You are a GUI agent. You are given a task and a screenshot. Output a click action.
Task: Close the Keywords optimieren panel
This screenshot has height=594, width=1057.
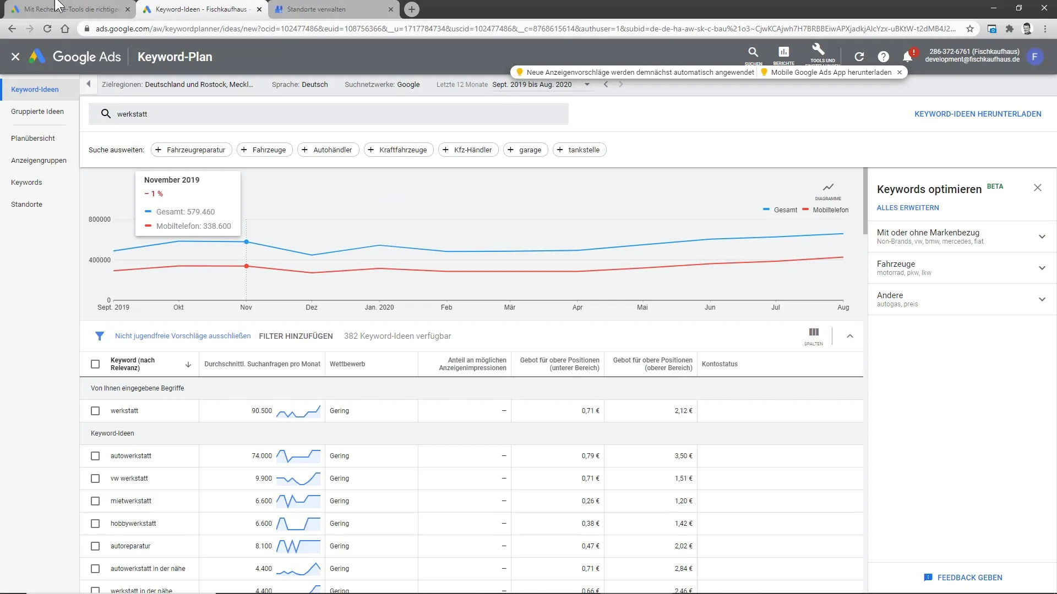point(1037,188)
